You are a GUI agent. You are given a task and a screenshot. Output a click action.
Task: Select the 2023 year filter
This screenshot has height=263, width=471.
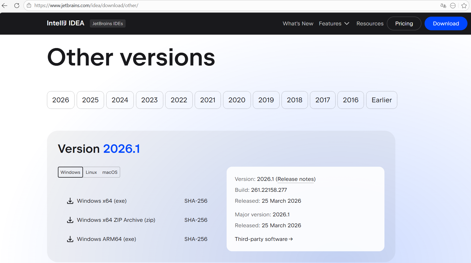click(150, 100)
